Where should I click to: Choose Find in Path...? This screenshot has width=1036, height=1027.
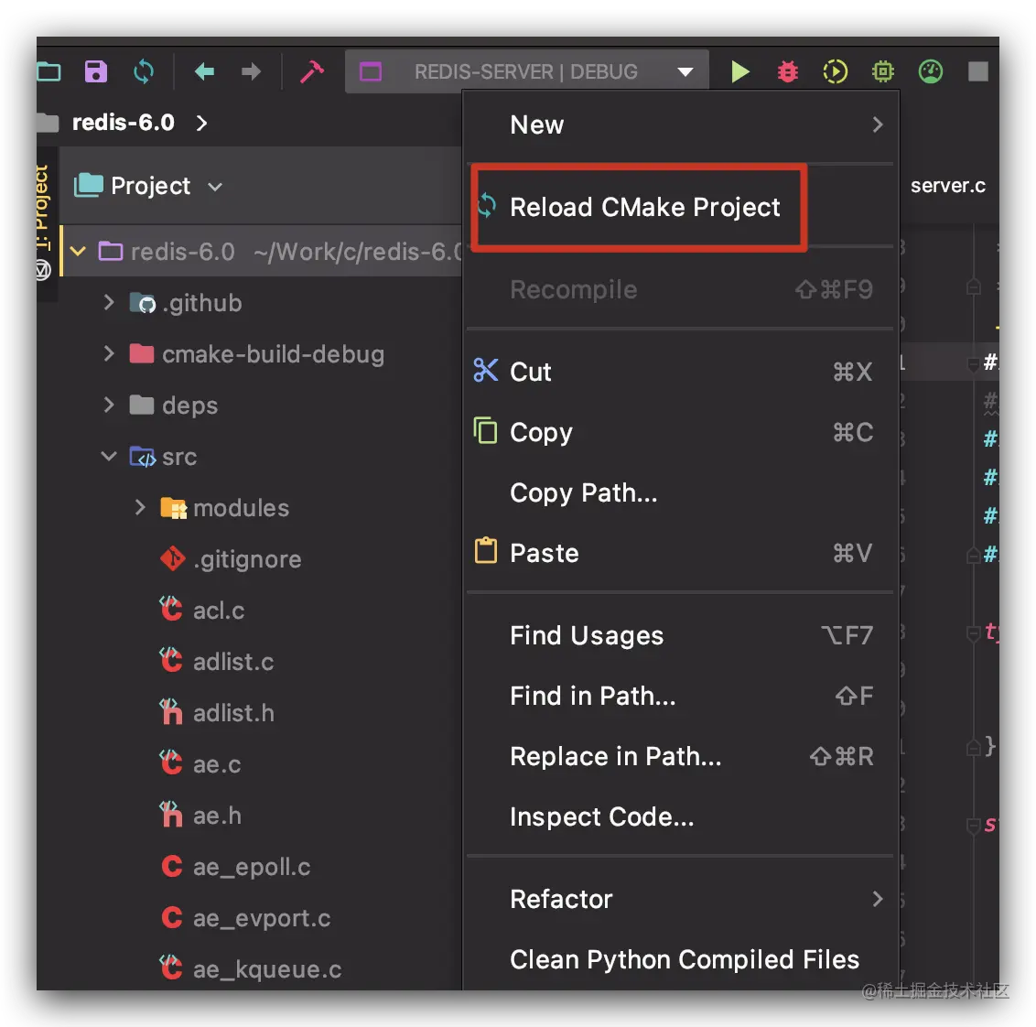tap(681, 696)
